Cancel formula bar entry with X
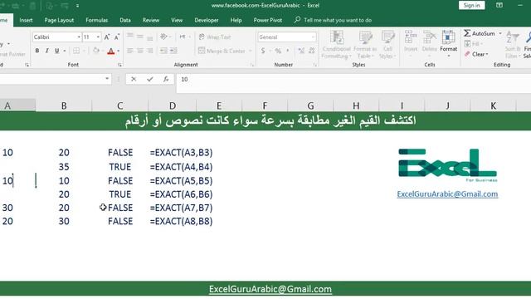531x299 pixels. (134, 79)
